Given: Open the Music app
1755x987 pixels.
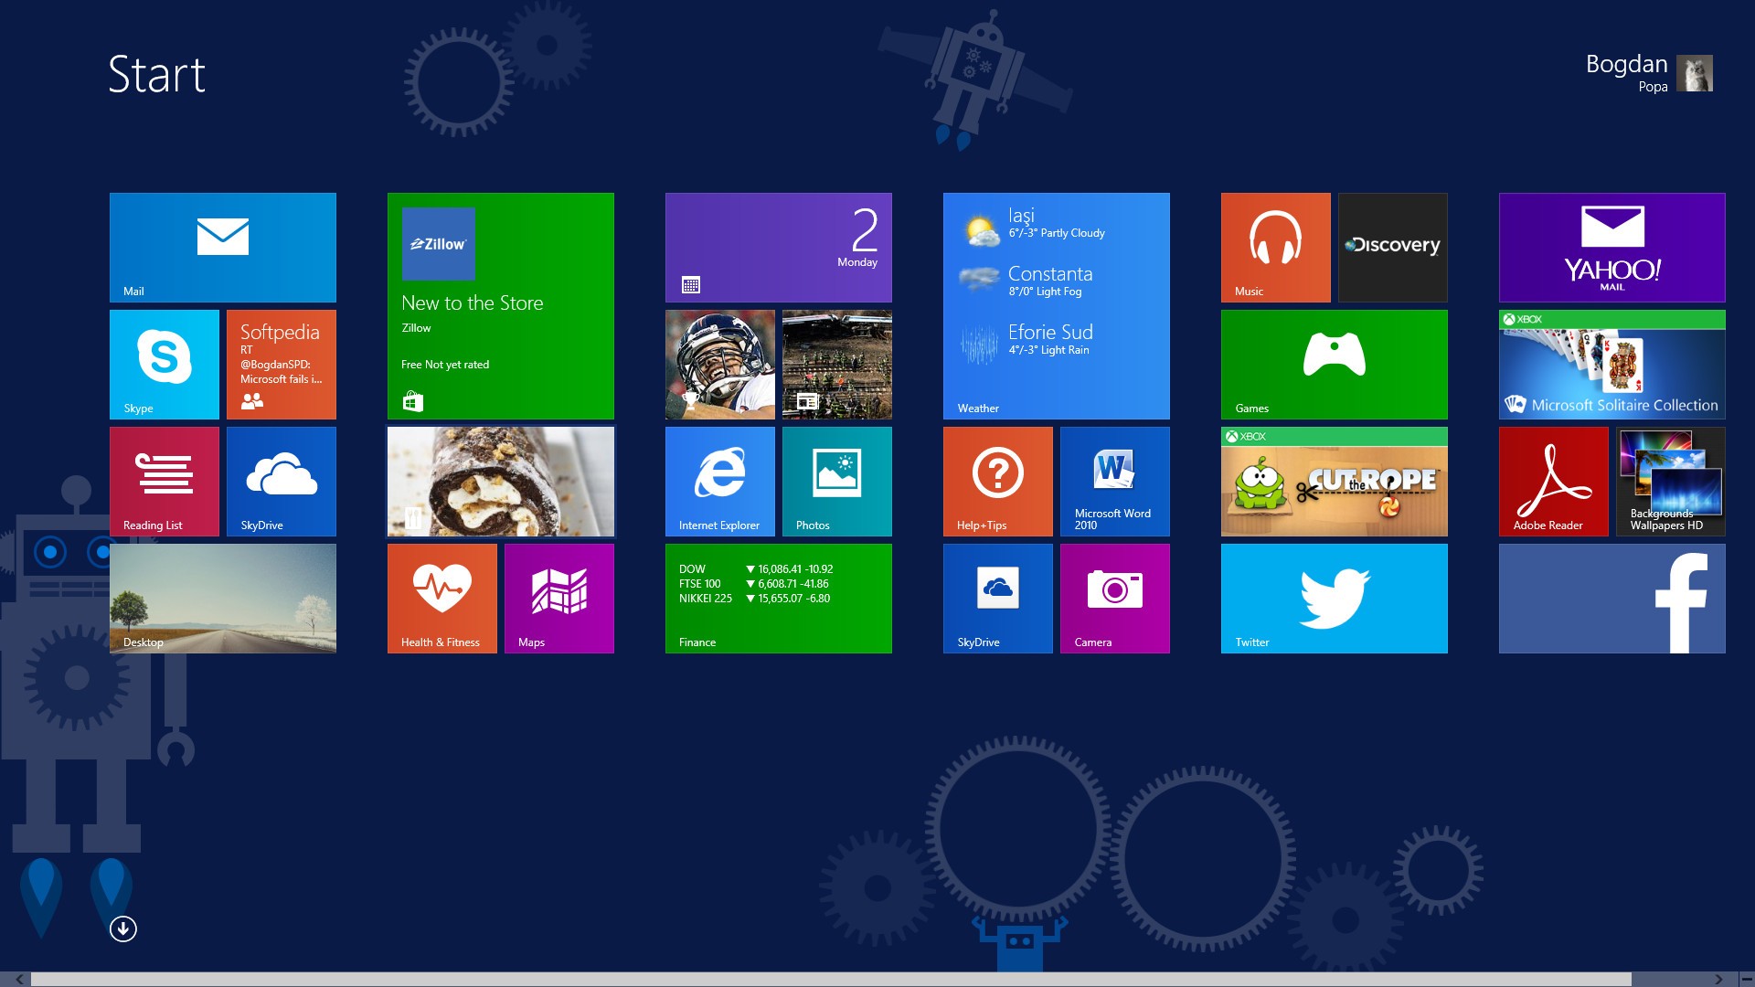Looking at the screenshot, I should [1275, 247].
